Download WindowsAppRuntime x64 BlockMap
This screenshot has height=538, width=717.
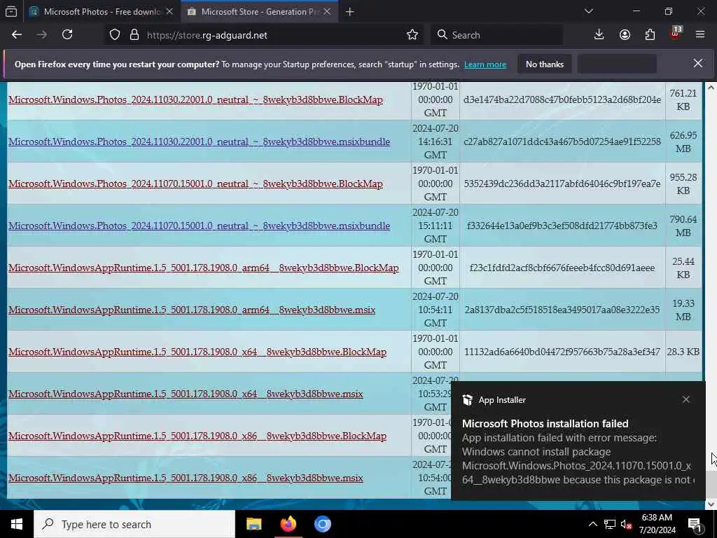[x=197, y=352]
